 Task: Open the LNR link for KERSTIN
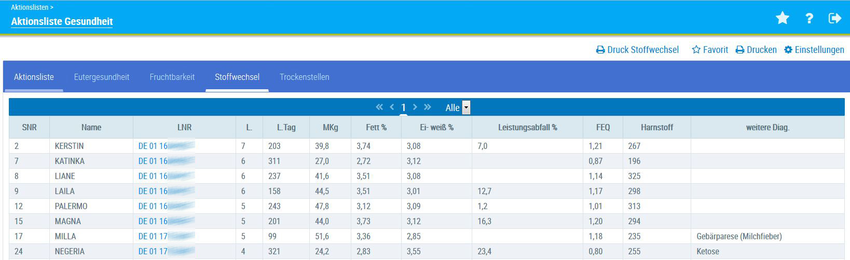pyautogui.click(x=166, y=146)
